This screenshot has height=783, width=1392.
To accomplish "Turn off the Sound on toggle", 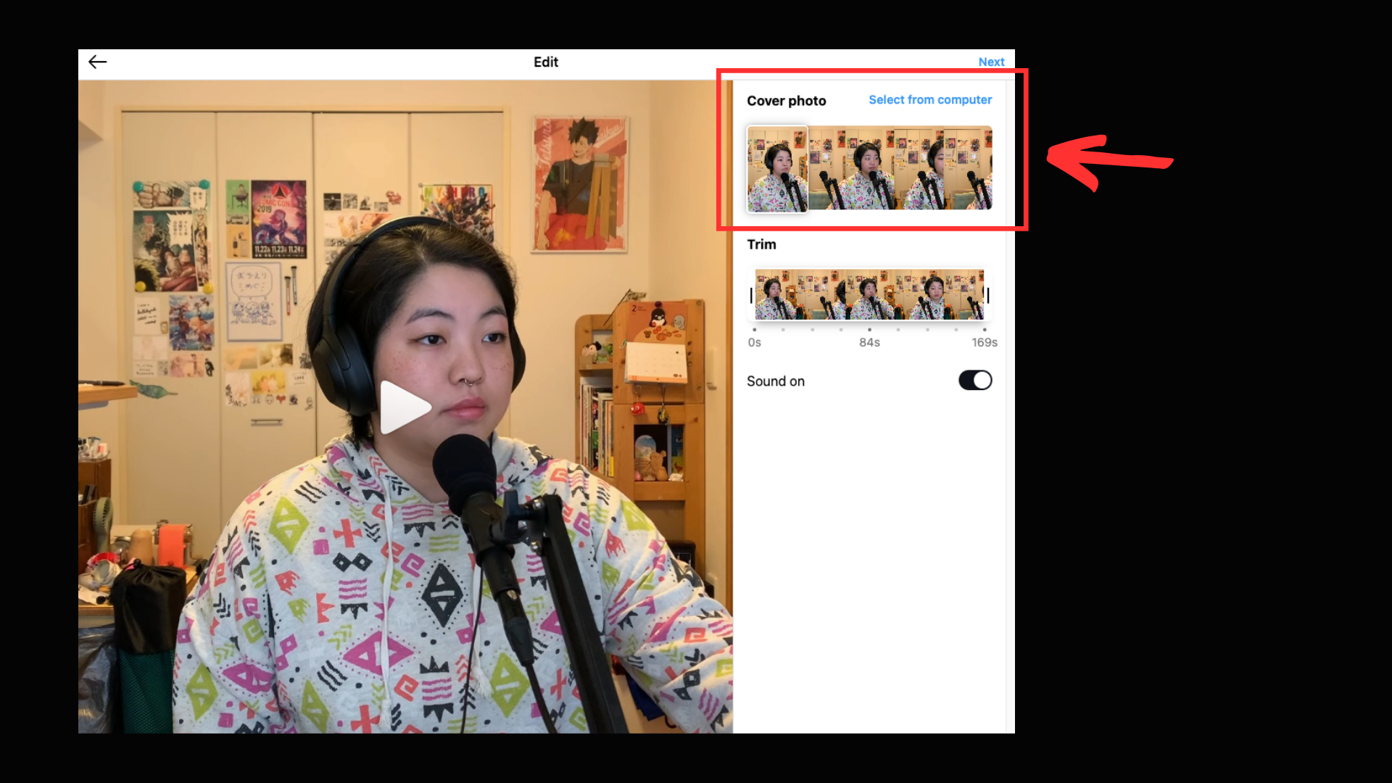I will pos(974,381).
